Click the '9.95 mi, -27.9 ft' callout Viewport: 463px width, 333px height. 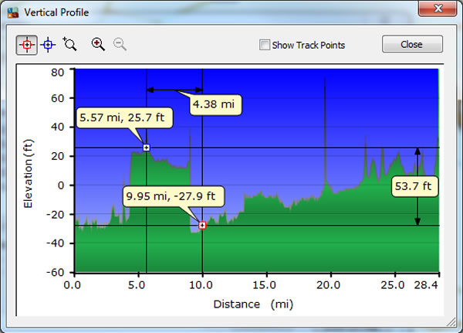174,196
